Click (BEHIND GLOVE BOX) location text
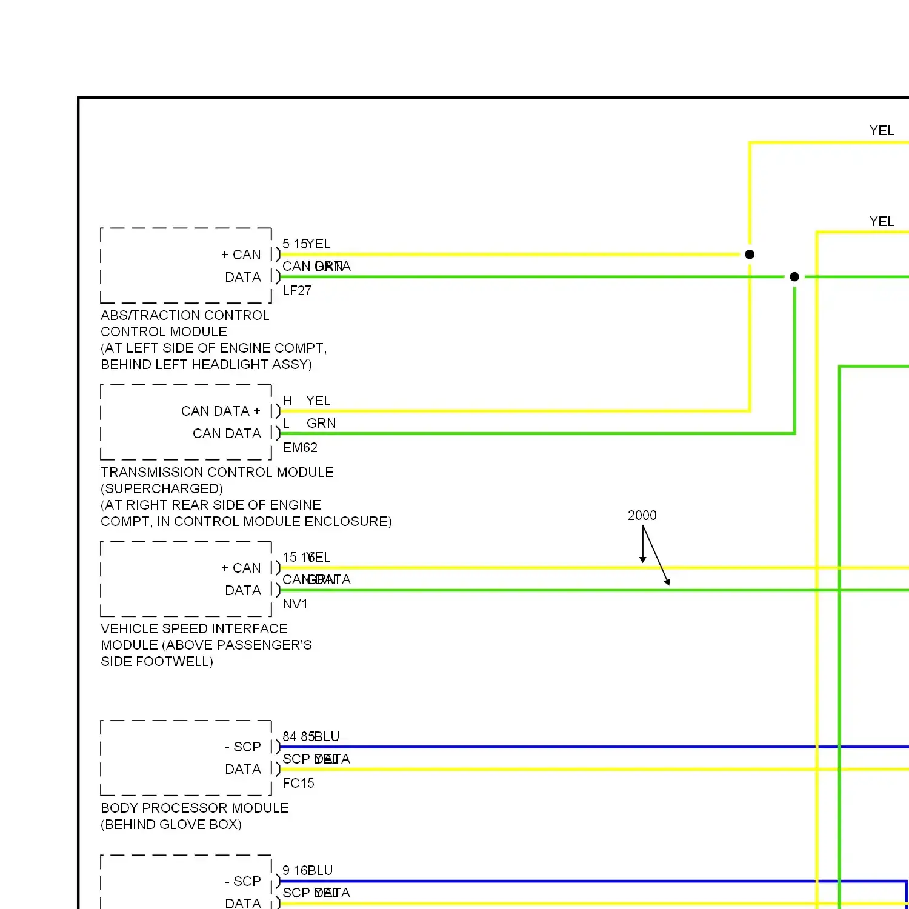909x909 pixels. coord(171,824)
